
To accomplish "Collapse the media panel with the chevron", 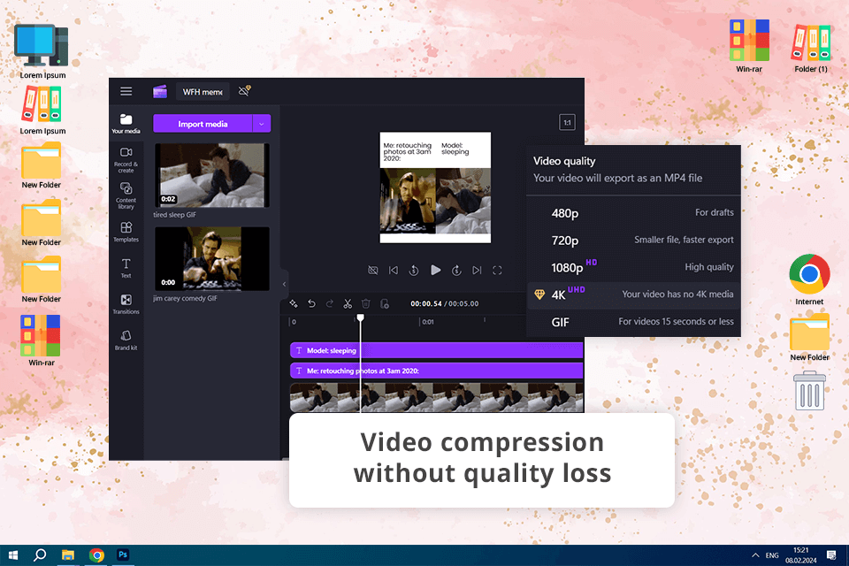I will coord(284,284).
